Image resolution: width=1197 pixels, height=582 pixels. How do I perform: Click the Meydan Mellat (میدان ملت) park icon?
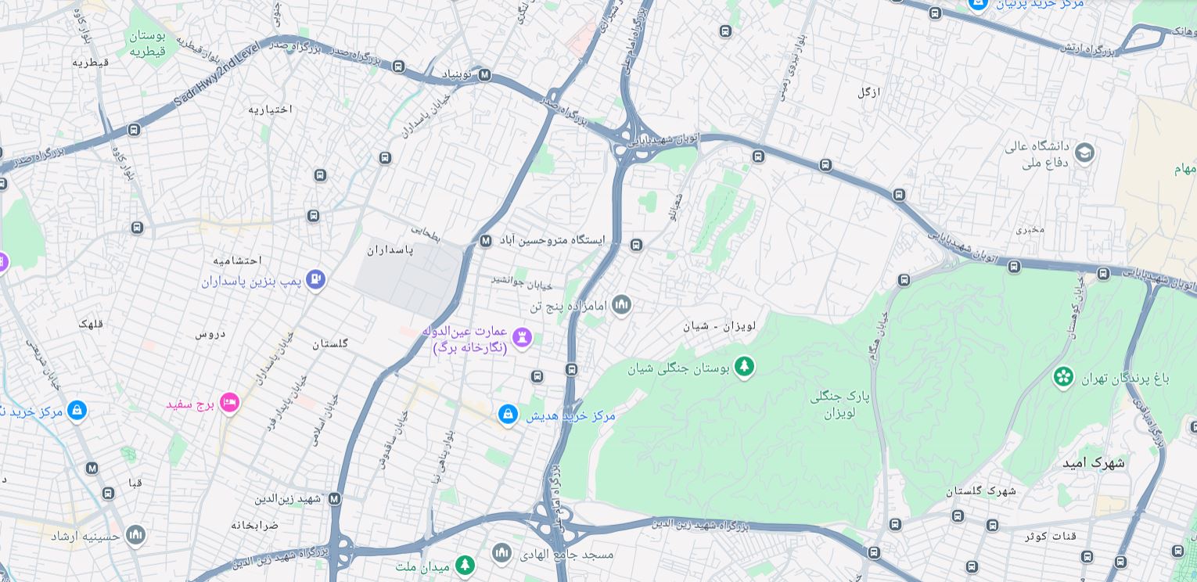pos(465,565)
